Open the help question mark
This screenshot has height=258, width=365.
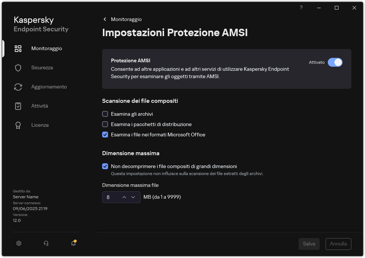(301, 8)
